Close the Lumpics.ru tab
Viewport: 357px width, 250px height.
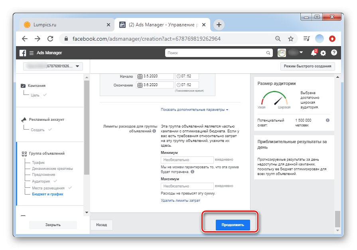pyautogui.click(x=108, y=25)
